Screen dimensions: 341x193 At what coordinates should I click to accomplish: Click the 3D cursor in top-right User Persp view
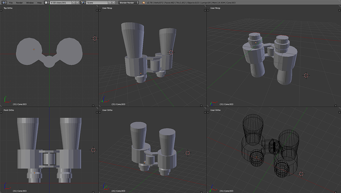click(x=306, y=75)
